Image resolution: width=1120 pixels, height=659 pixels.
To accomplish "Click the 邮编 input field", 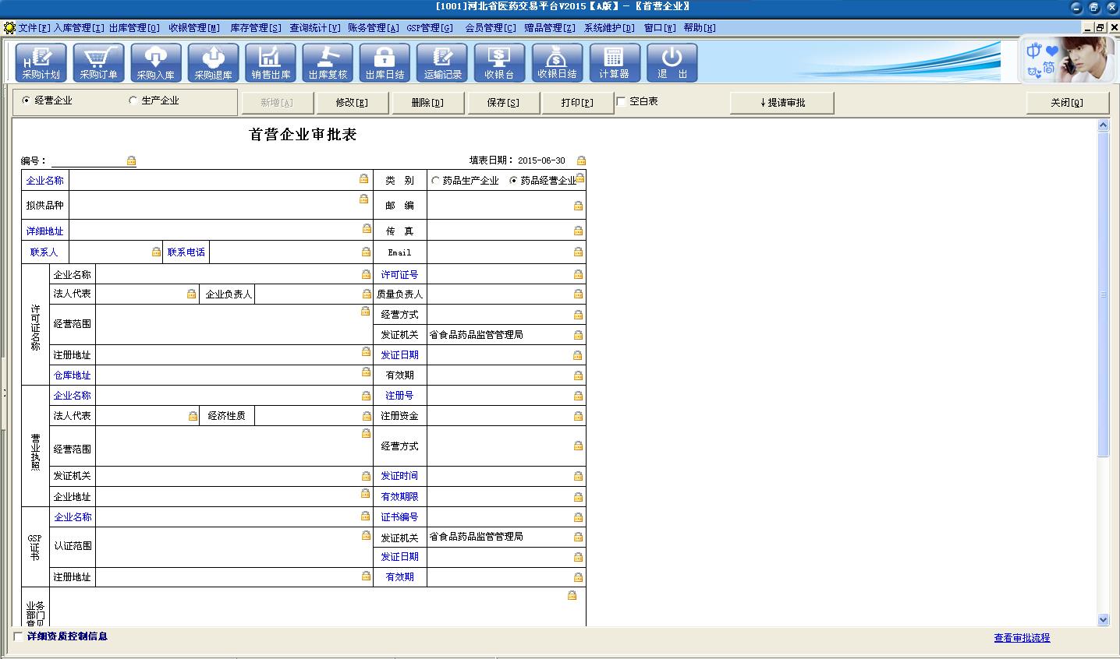I will coord(499,206).
